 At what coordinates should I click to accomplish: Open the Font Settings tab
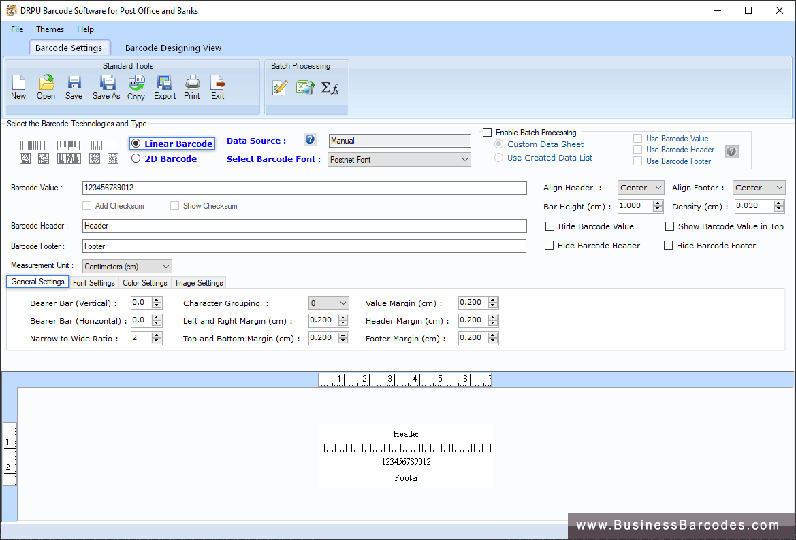[x=94, y=282]
